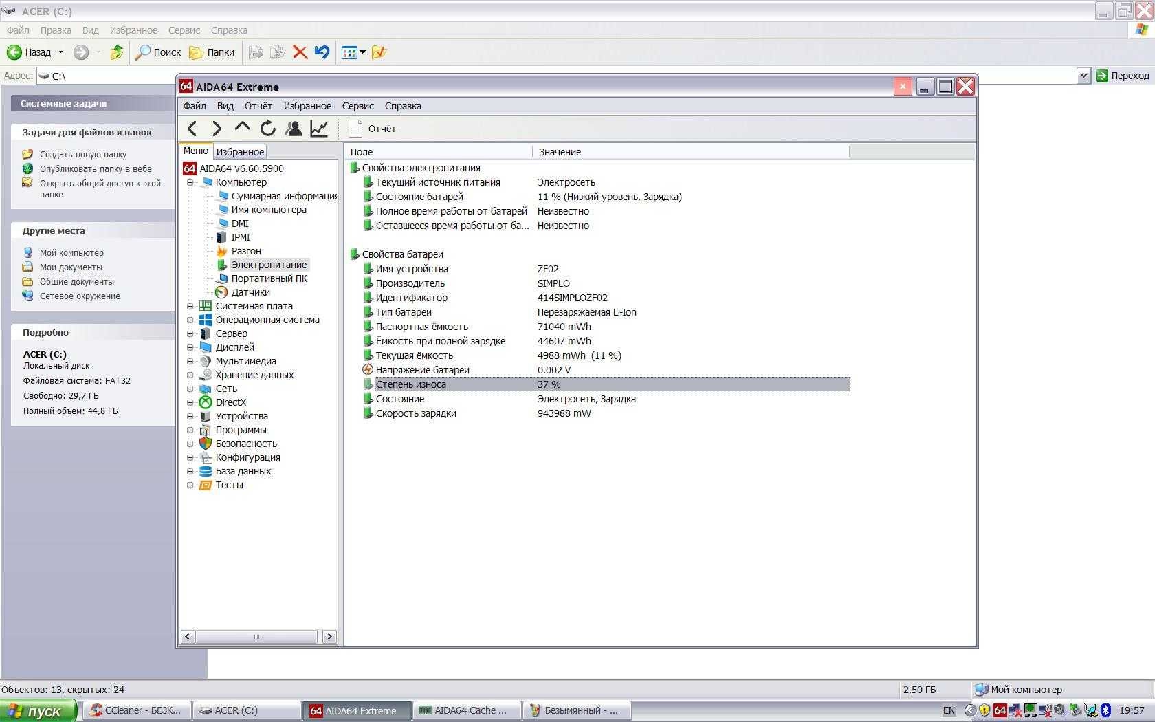Go up one level in AIDA64
Image resolution: width=1155 pixels, height=722 pixels.
(x=242, y=128)
